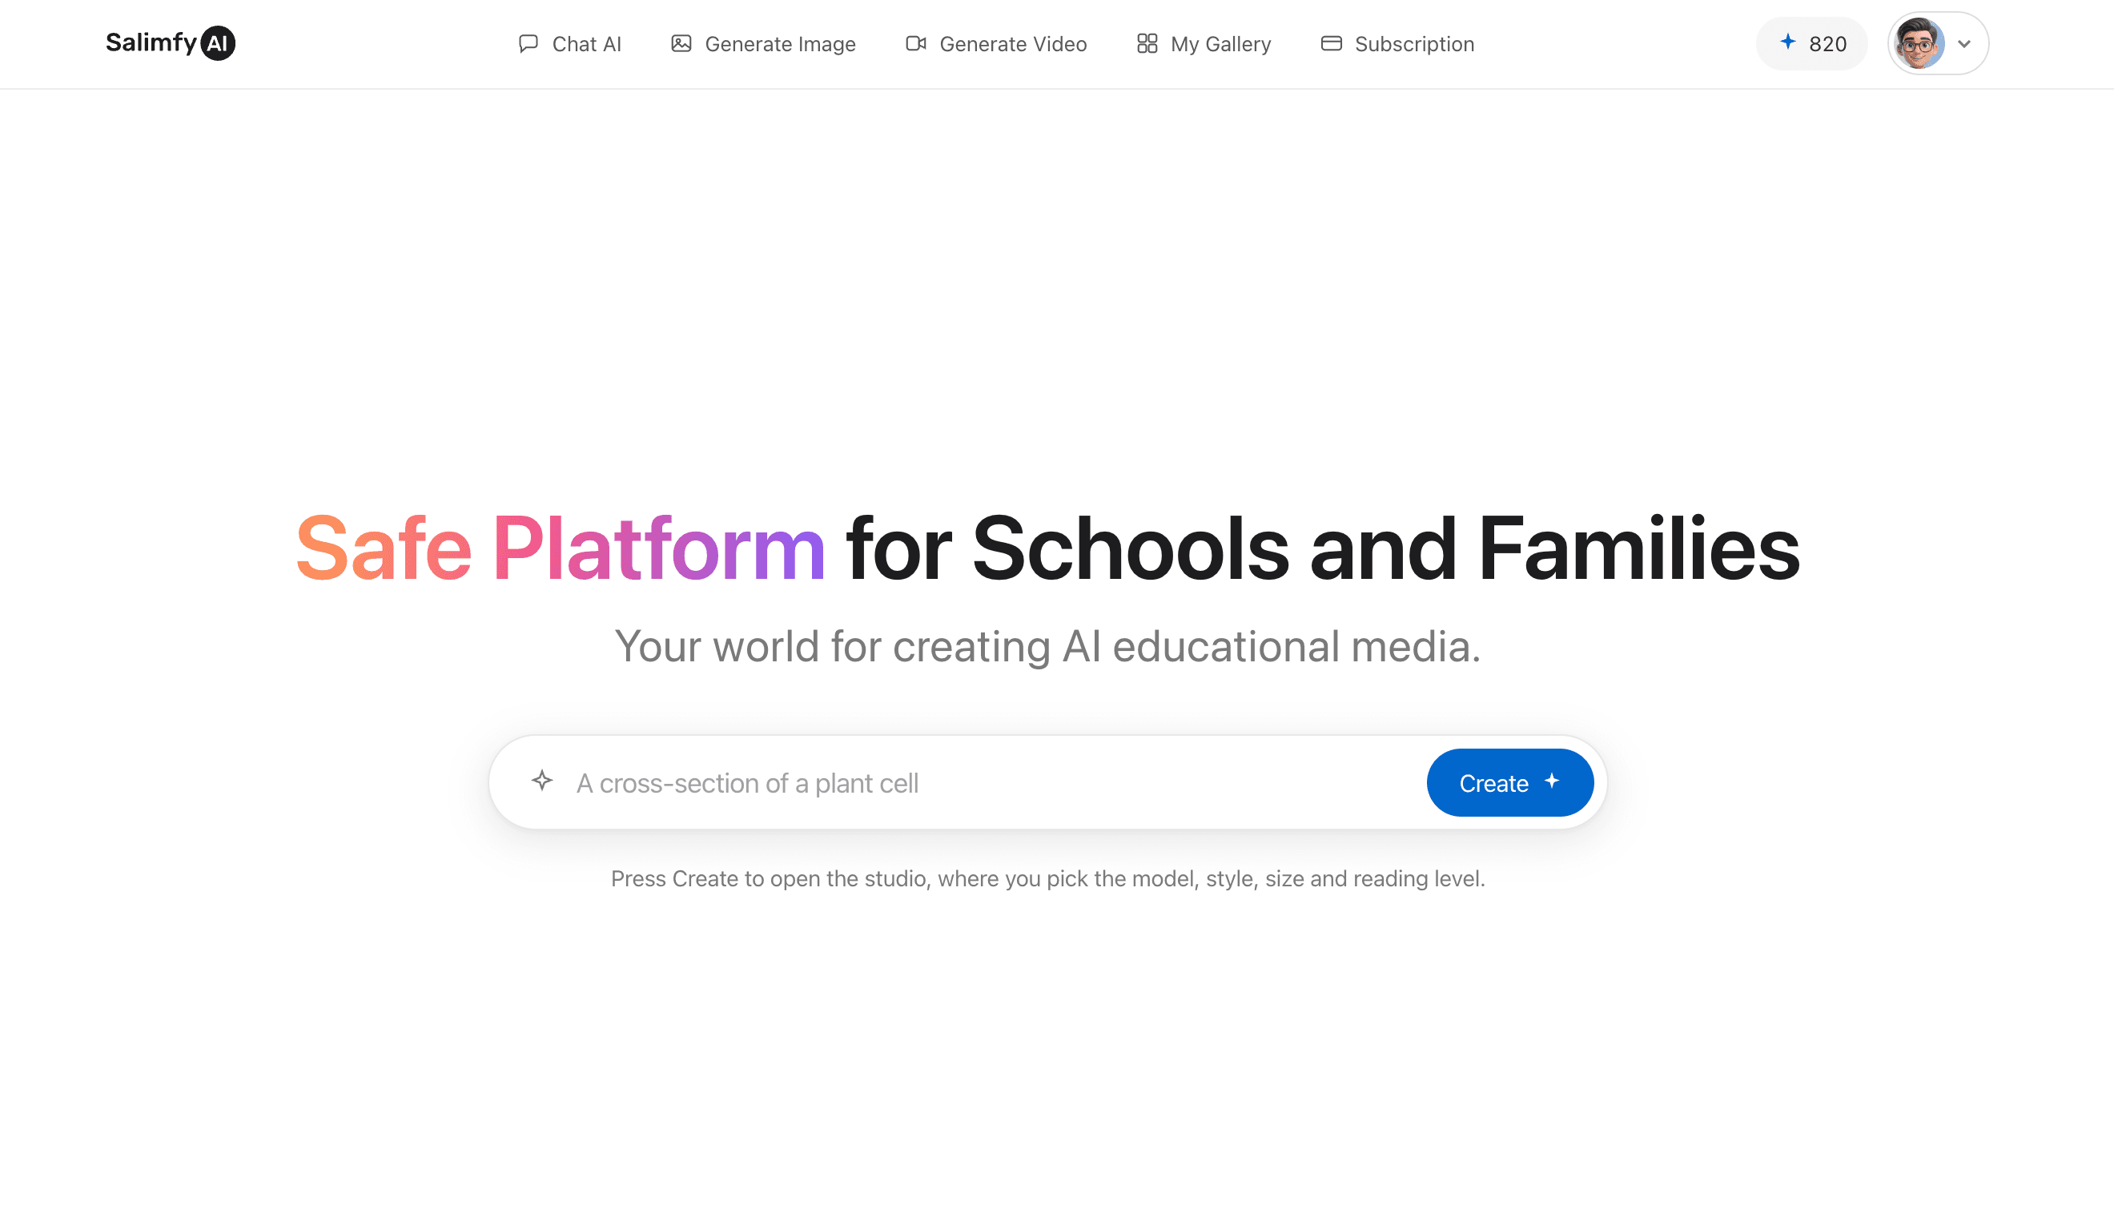
Task: Open My Gallery
Action: (x=1204, y=43)
